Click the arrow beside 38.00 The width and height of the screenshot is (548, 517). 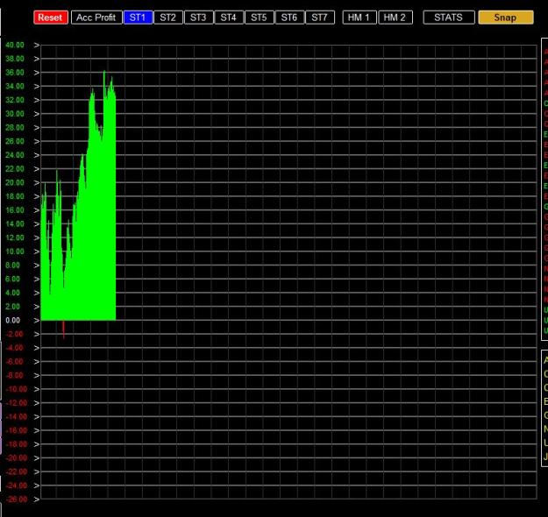tap(37, 59)
